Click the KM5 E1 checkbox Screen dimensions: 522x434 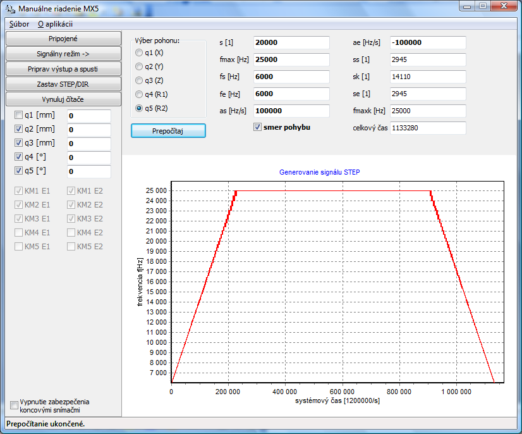(x=19, y=246)
